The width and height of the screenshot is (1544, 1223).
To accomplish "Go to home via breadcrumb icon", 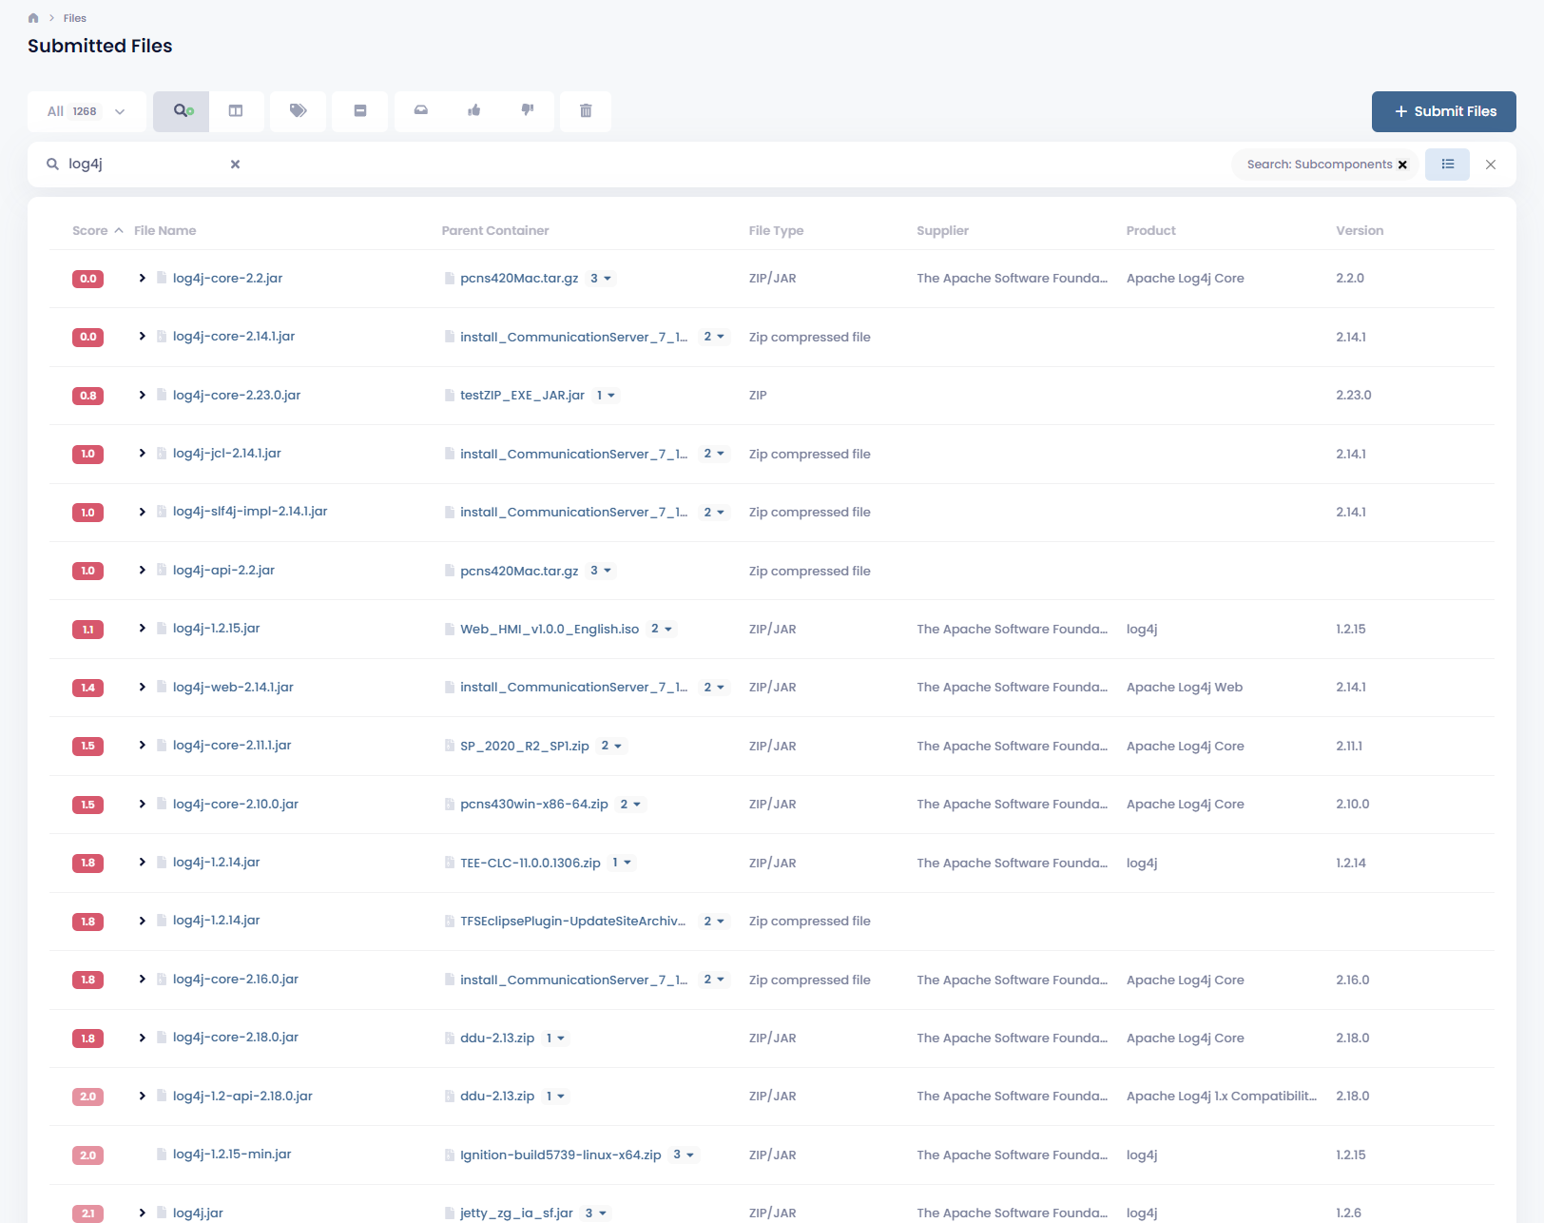I will tap(33, 18).
